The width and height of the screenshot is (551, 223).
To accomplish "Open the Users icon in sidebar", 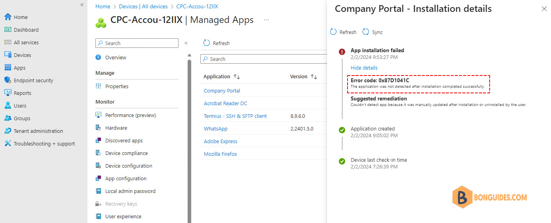I will 8,106.
